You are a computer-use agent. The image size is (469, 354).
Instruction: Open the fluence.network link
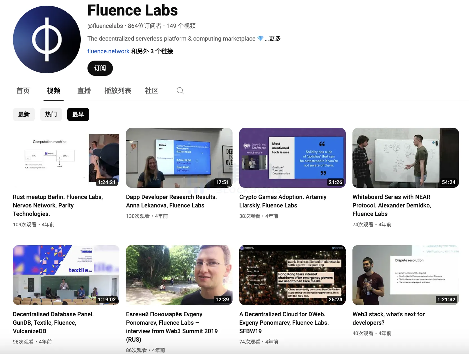[x=108, y=51]
